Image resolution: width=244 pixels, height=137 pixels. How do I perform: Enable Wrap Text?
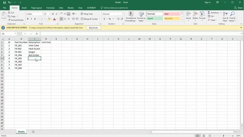point(87,14)
